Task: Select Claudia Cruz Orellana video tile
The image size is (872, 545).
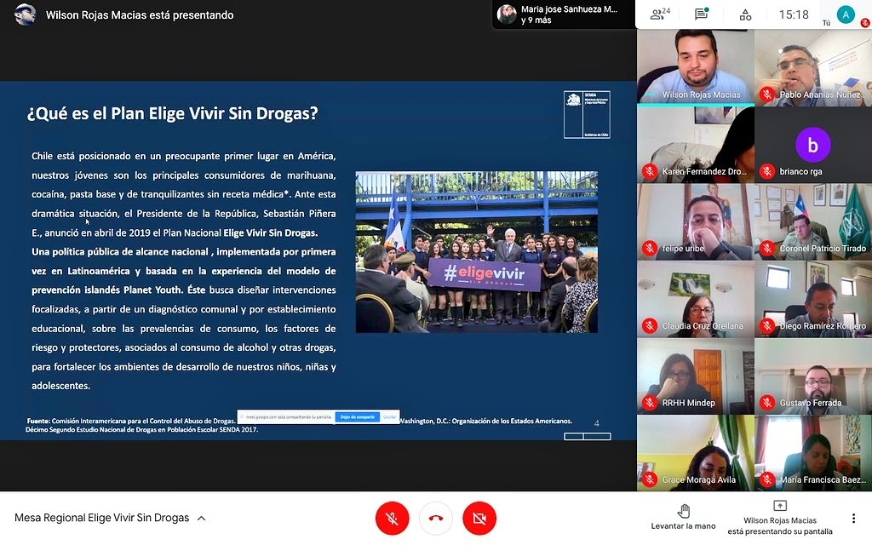Action: click(695, 299)
